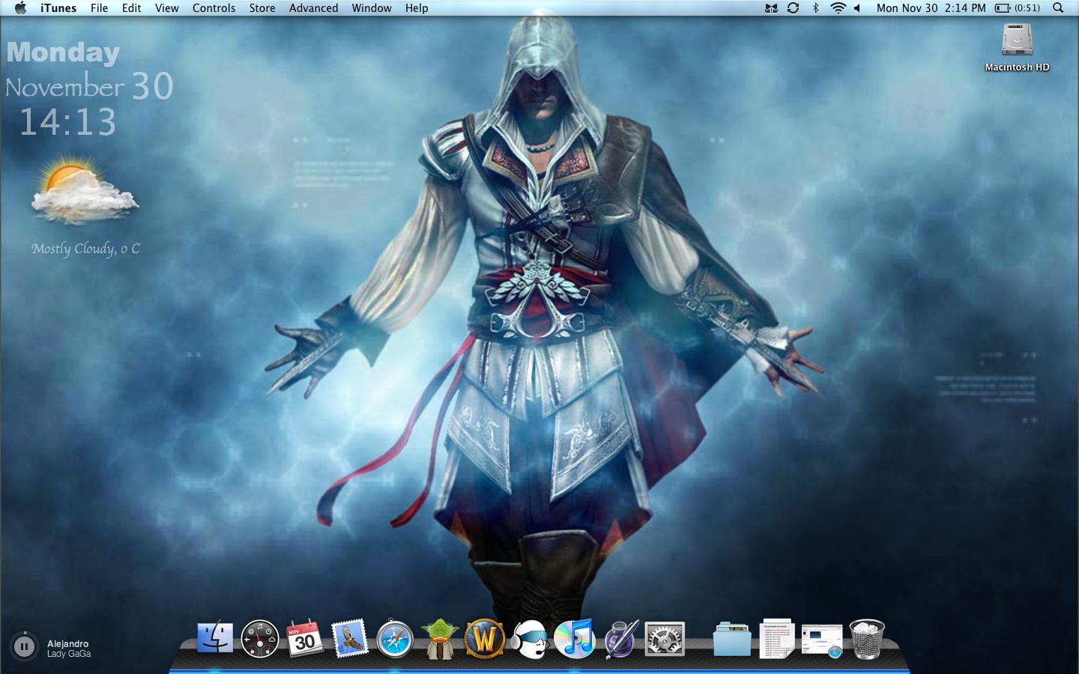Open the View menu
1079x674 pixels.
tap(167, 8)
